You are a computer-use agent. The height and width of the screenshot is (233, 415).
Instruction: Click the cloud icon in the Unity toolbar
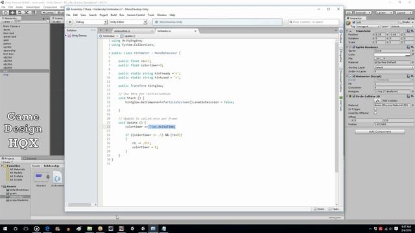pyautogui.click(x=349, y=13)
